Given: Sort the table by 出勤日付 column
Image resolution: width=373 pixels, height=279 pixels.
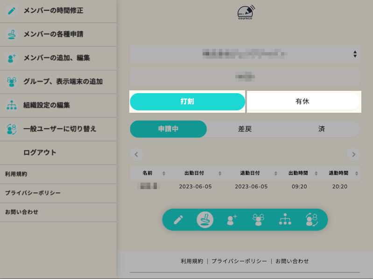Looking at the screenshot, I should click(x=219, y=173).
